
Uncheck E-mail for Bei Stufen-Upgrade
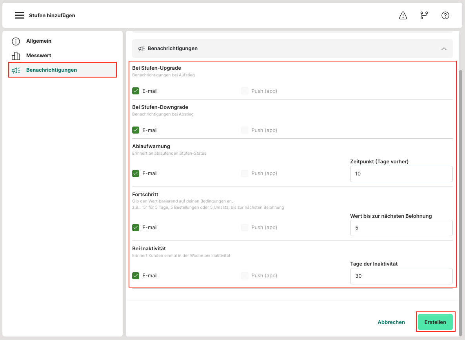136,91
